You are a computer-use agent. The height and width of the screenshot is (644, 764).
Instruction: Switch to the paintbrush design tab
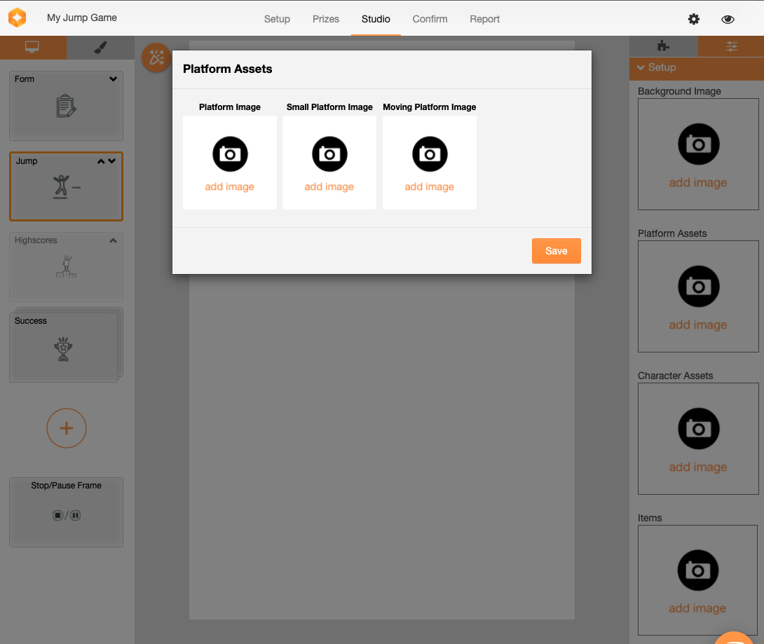100,47
